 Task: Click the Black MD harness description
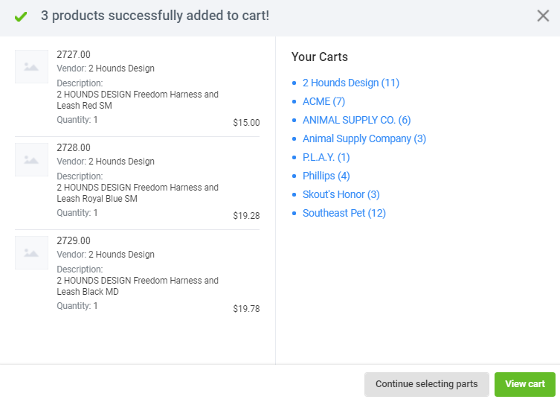[138, 287]
